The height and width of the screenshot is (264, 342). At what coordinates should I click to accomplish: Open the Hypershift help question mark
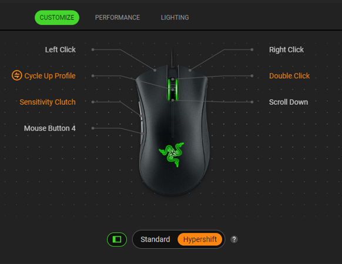pos(234,239)
